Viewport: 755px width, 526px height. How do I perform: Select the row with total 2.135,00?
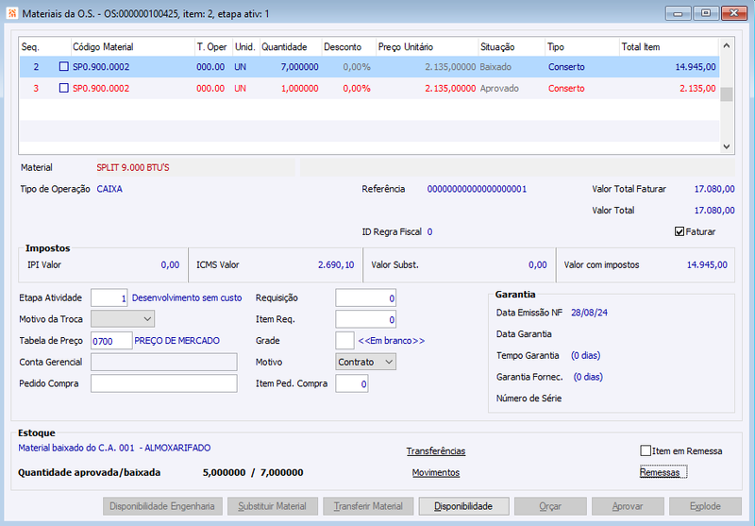369,88
